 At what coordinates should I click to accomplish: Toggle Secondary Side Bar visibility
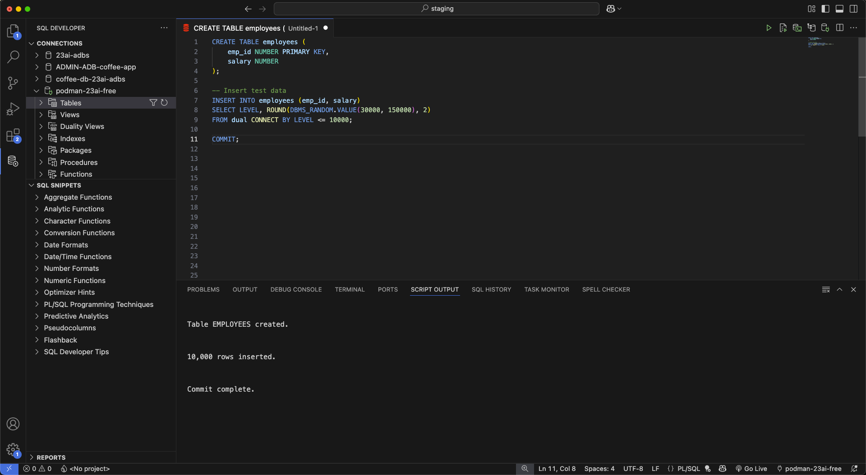pyautogui.click(x=853, y=9)
